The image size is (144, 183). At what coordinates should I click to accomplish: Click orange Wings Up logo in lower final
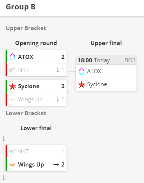12,165
